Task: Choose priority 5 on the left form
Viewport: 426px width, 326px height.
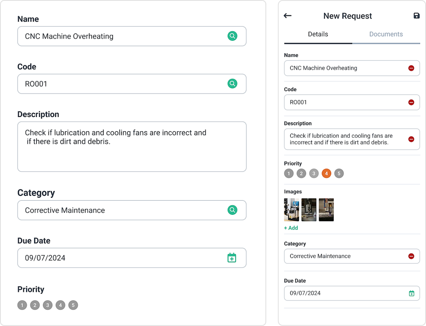Action: pos(73,305)
